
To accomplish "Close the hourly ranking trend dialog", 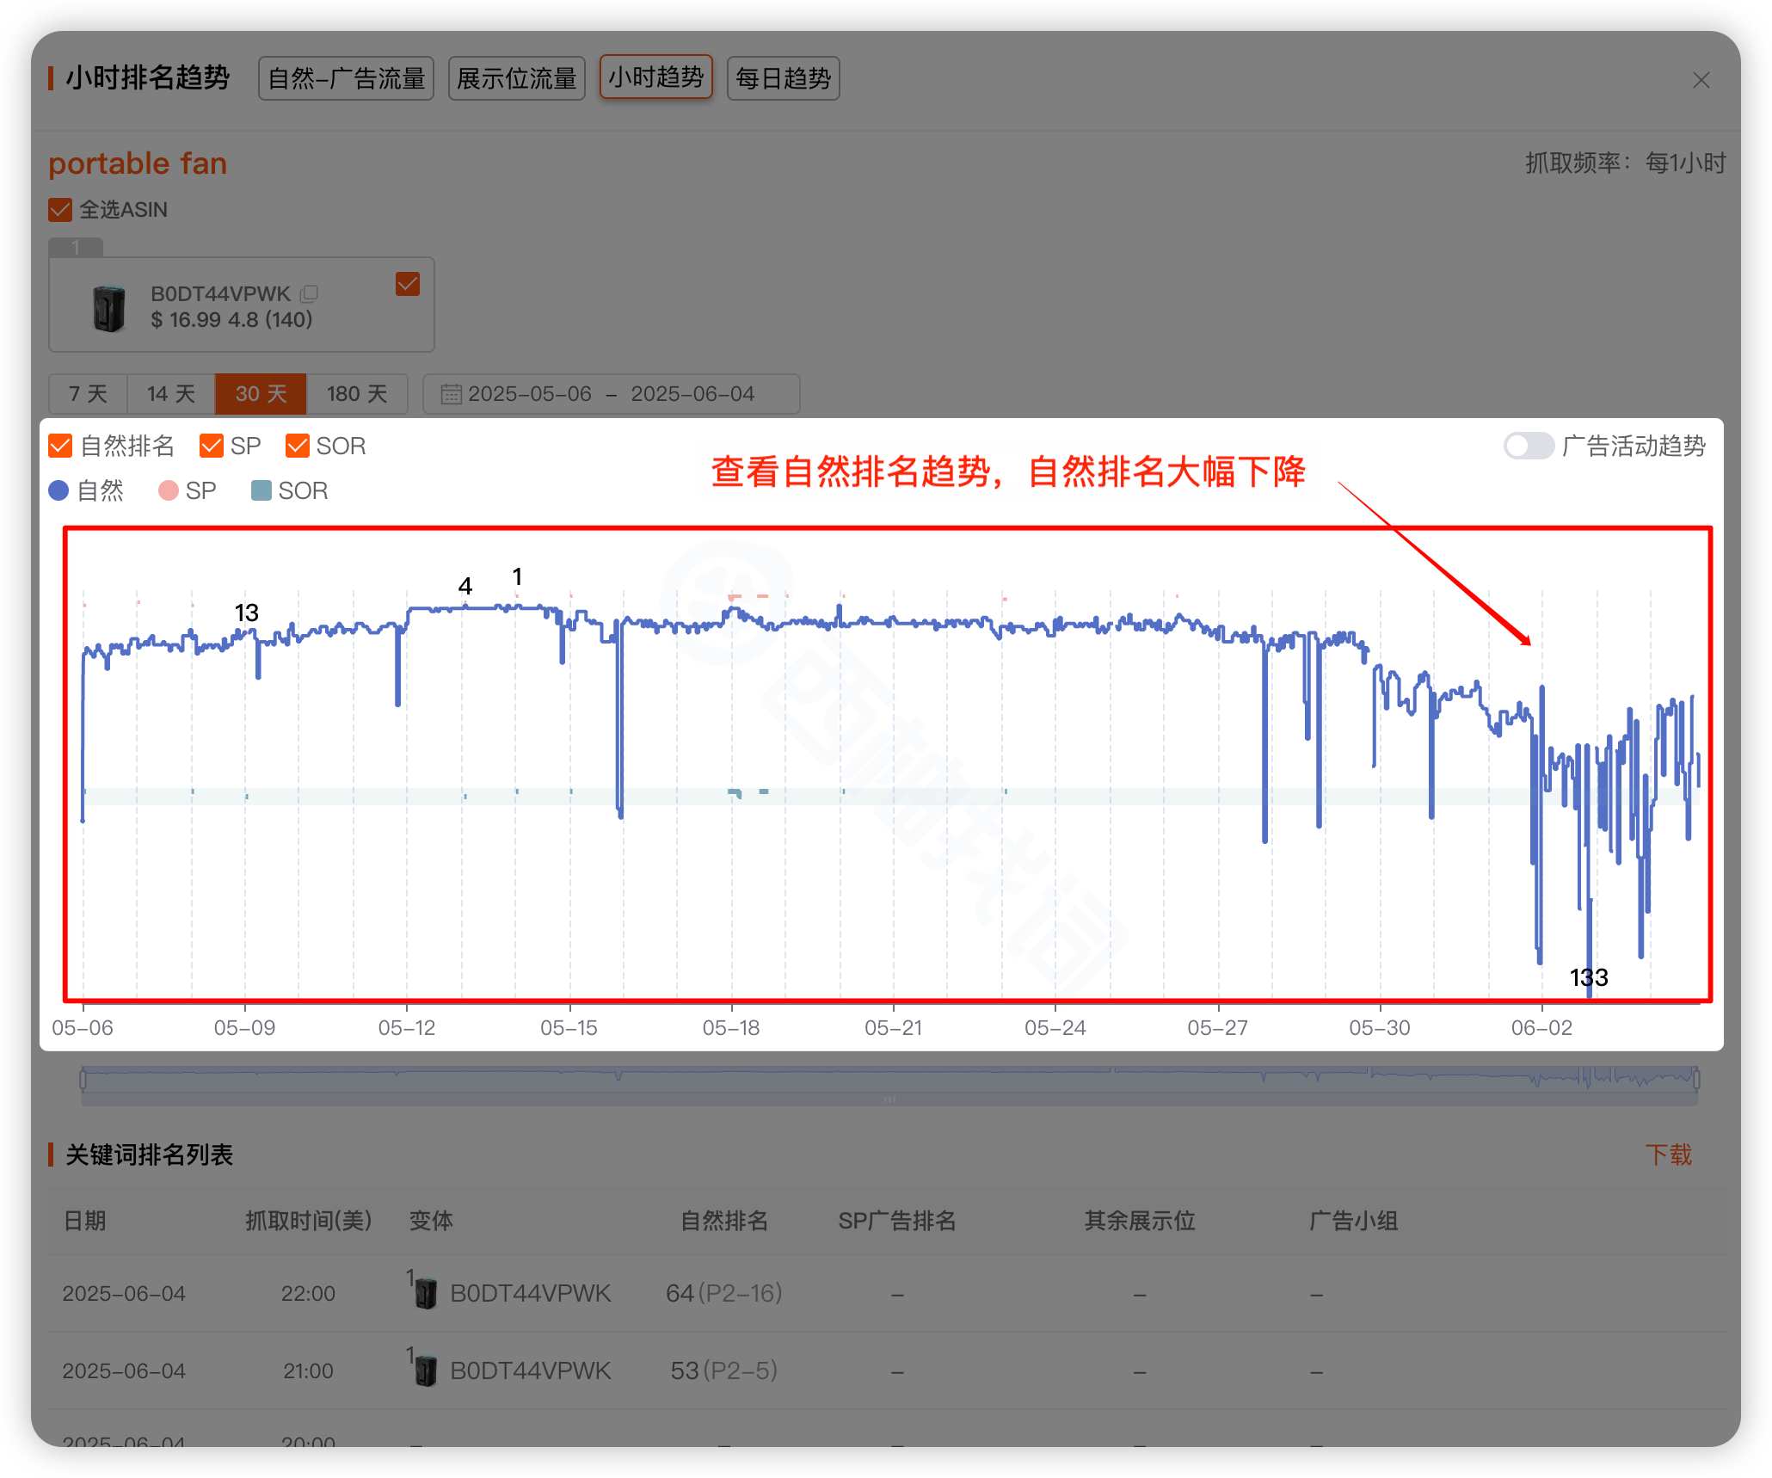I will pos(1700,80).
